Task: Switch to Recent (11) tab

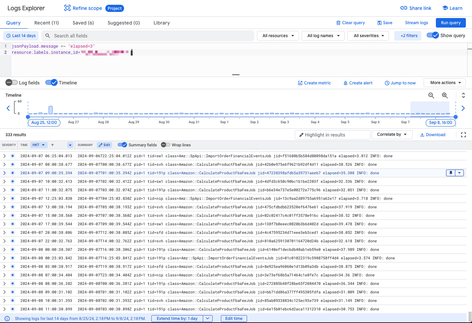Action: point(47,23)
